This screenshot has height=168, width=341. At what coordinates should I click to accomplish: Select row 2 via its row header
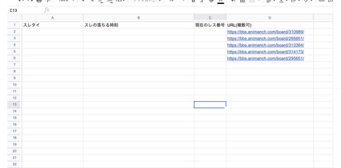pyautogui.click(x=15, y=31)
